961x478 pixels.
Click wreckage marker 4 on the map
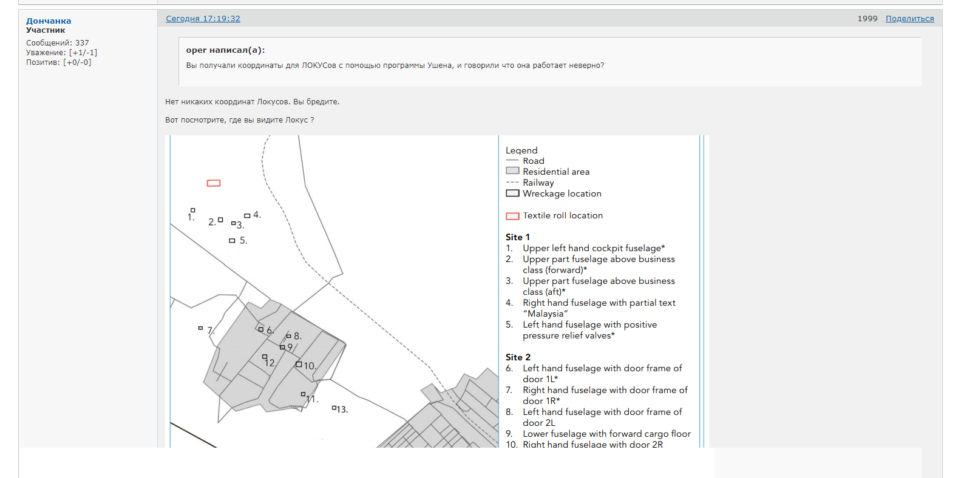(x=247, y=216)
